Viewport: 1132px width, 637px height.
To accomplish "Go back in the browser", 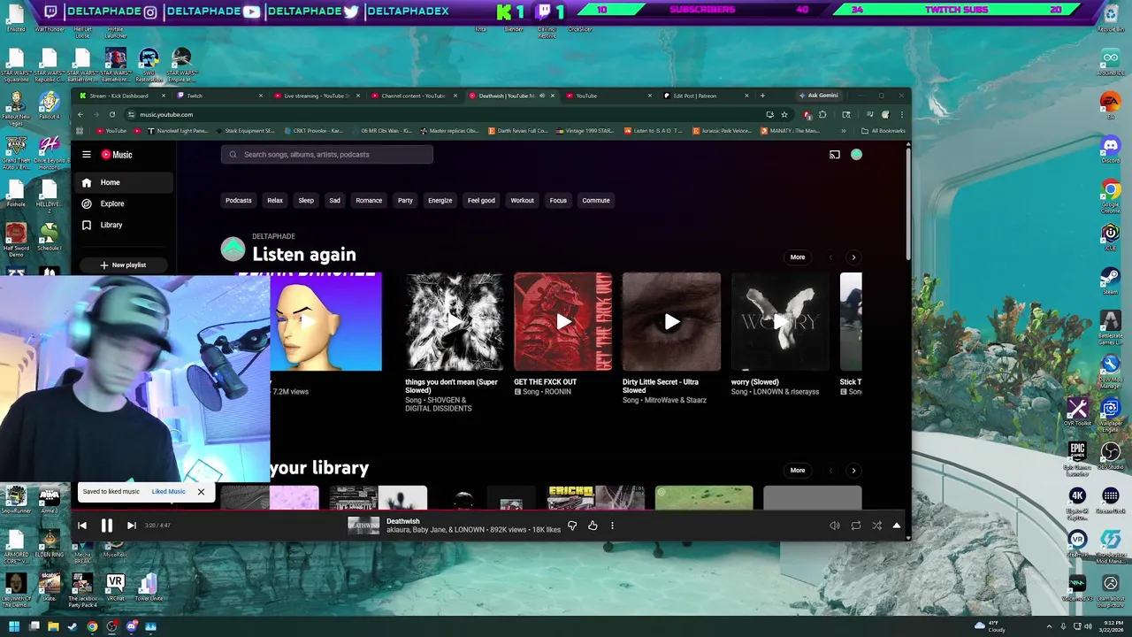I will 80,114.
